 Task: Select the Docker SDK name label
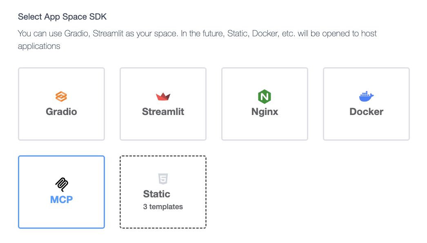click(x=366, y=112)
